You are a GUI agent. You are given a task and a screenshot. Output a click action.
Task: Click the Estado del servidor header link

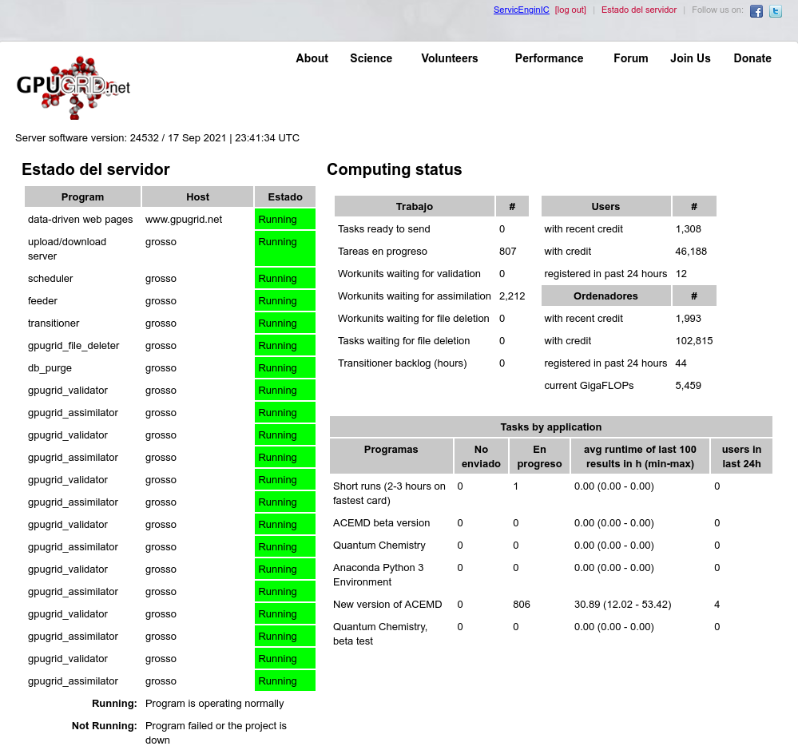point(638,10)
